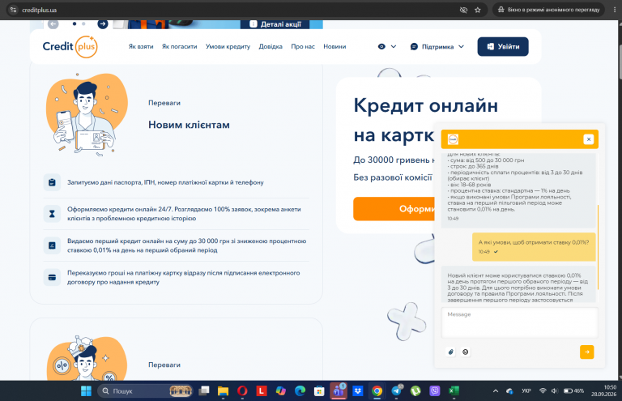
Task: Click the site info icon in address bar
Action: coord(13,10)
